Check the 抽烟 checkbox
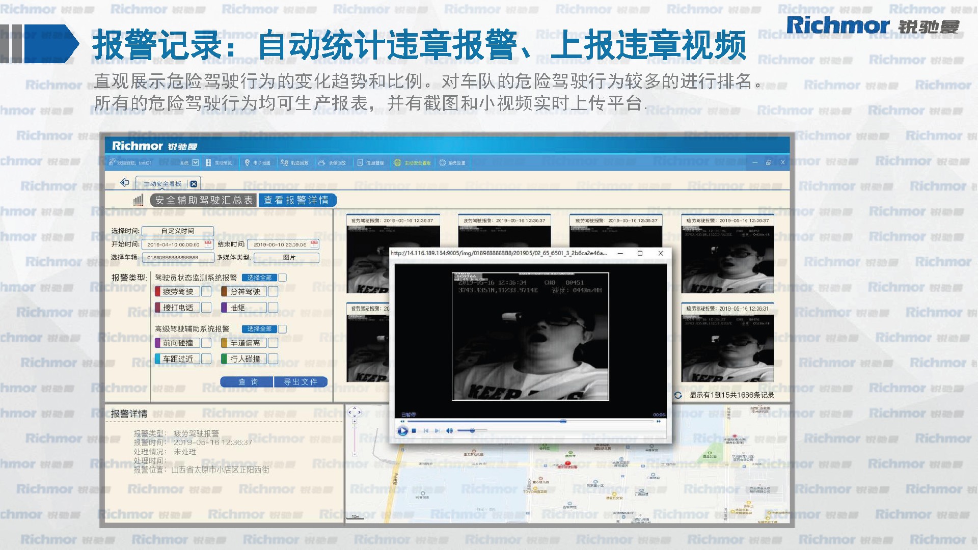Viewport: 978px width, 550px height. [273, 308]
